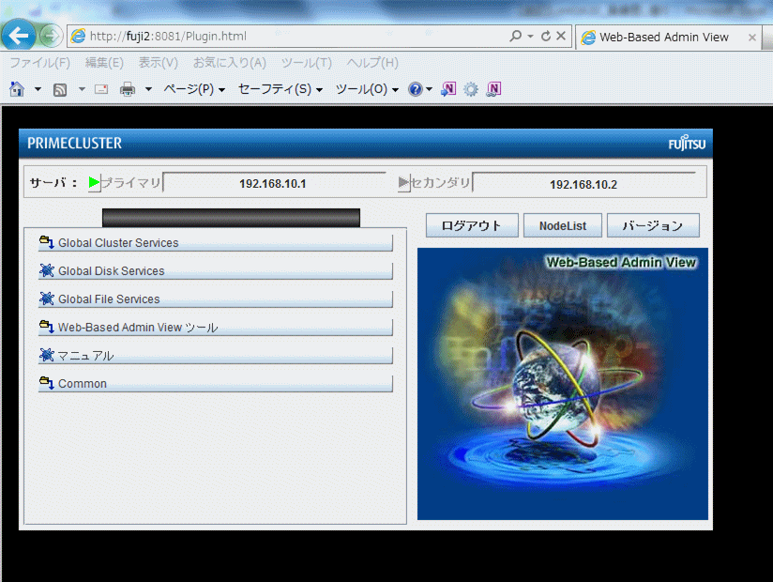Screen dimensions: 773x582
Task: Expand the Print dropdown arrow
Action: click(x=148, y=90)
